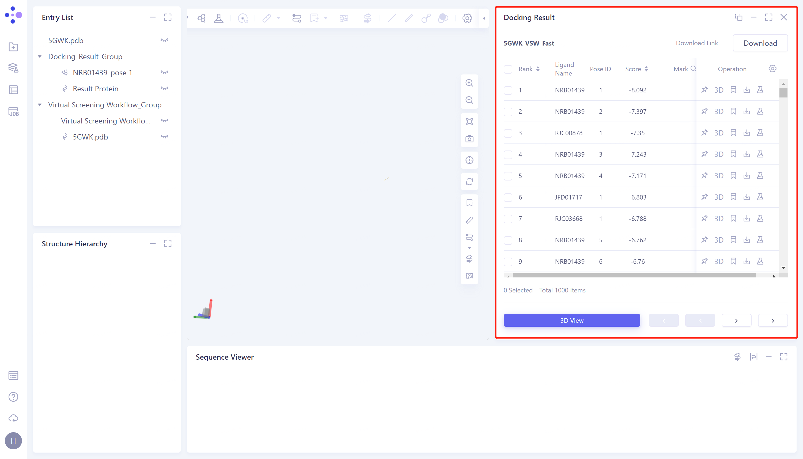Select the flask tool in top toolbar
Image resolution: width=803 pixels, height=459 pixels.
pyautogui.click(x=219, y=18)
